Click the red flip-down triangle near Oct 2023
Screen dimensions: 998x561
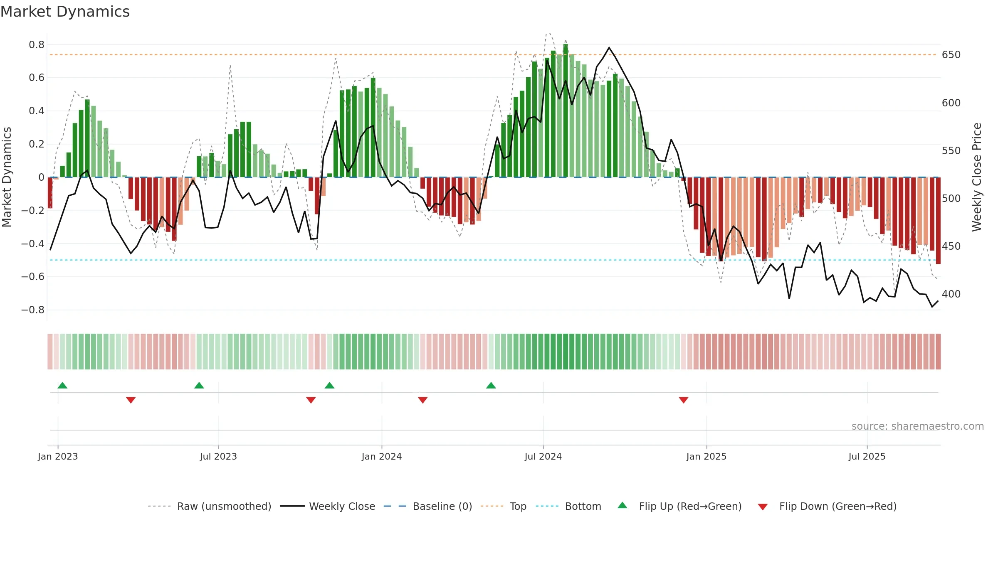(311, 400)
